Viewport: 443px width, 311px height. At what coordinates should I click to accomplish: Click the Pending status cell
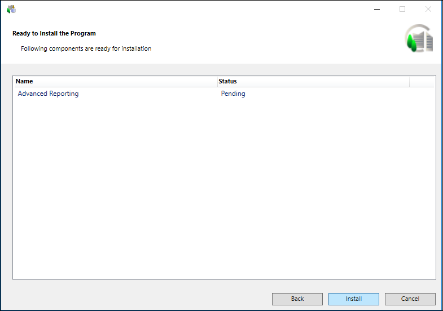[x=233, y=94]
